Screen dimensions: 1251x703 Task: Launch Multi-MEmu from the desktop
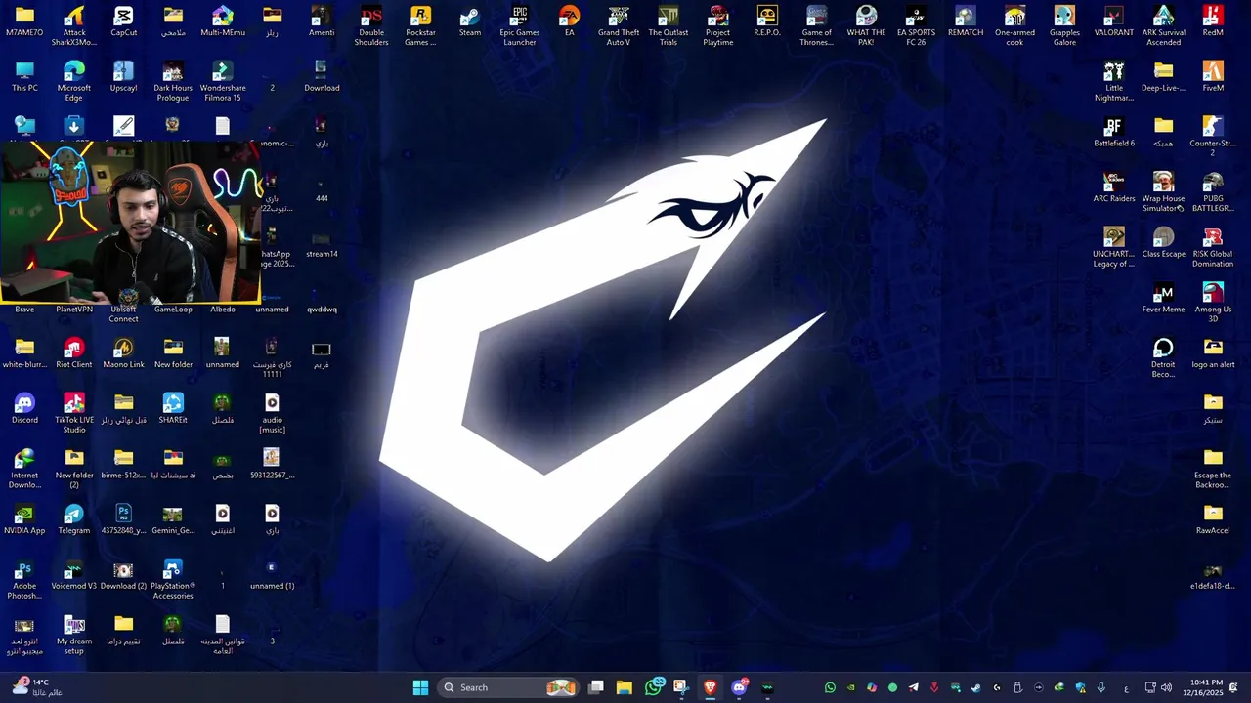[223, 21]
